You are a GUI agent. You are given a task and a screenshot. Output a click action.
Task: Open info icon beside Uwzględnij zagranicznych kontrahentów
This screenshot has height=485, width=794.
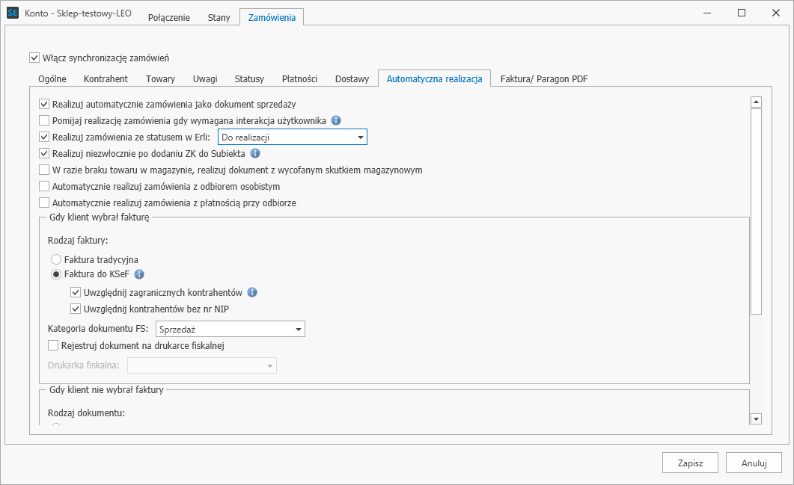tap(252, 292)
